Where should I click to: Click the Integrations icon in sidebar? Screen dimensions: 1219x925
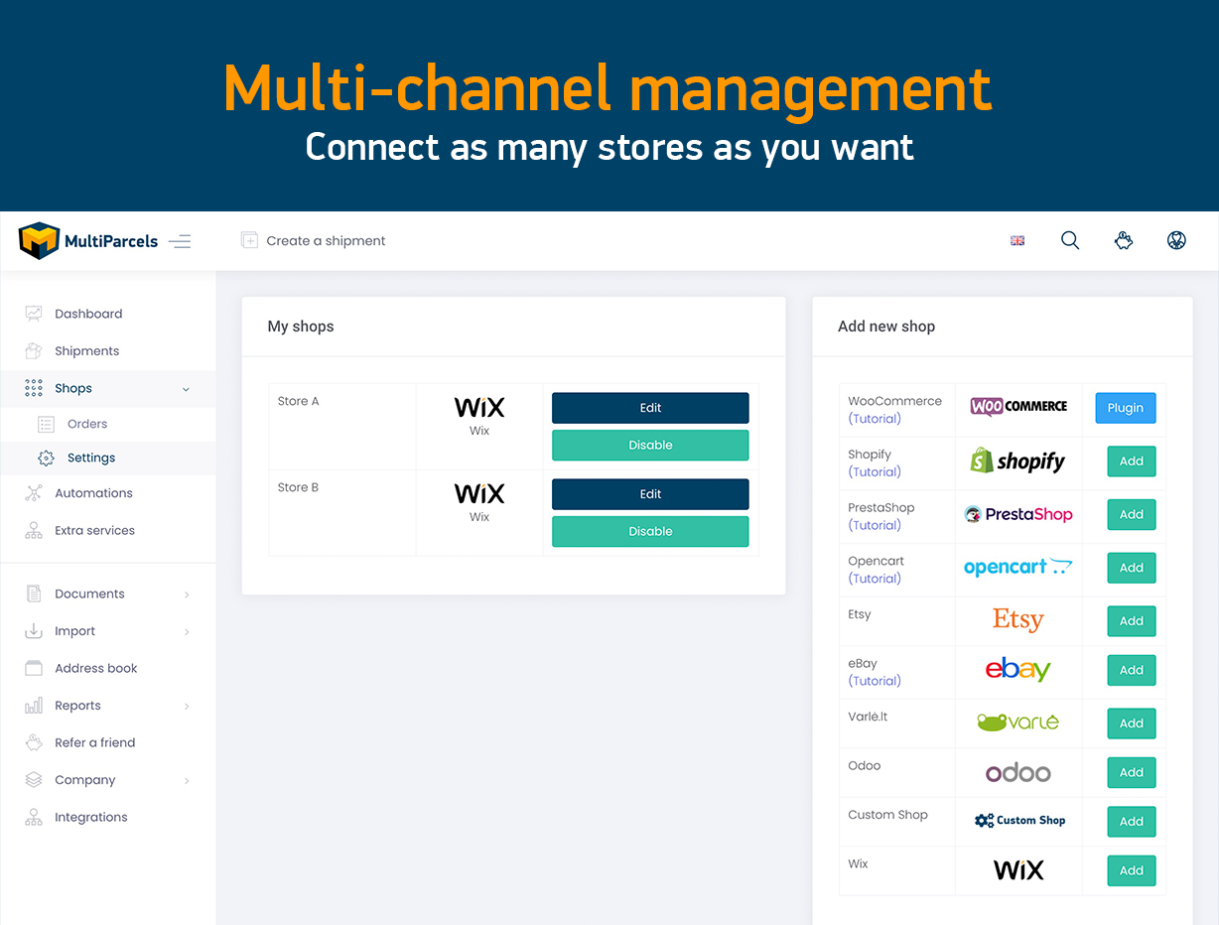tap(33, 817)
